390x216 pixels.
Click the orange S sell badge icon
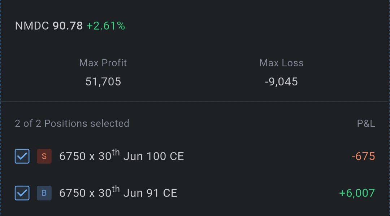[44, 156]
